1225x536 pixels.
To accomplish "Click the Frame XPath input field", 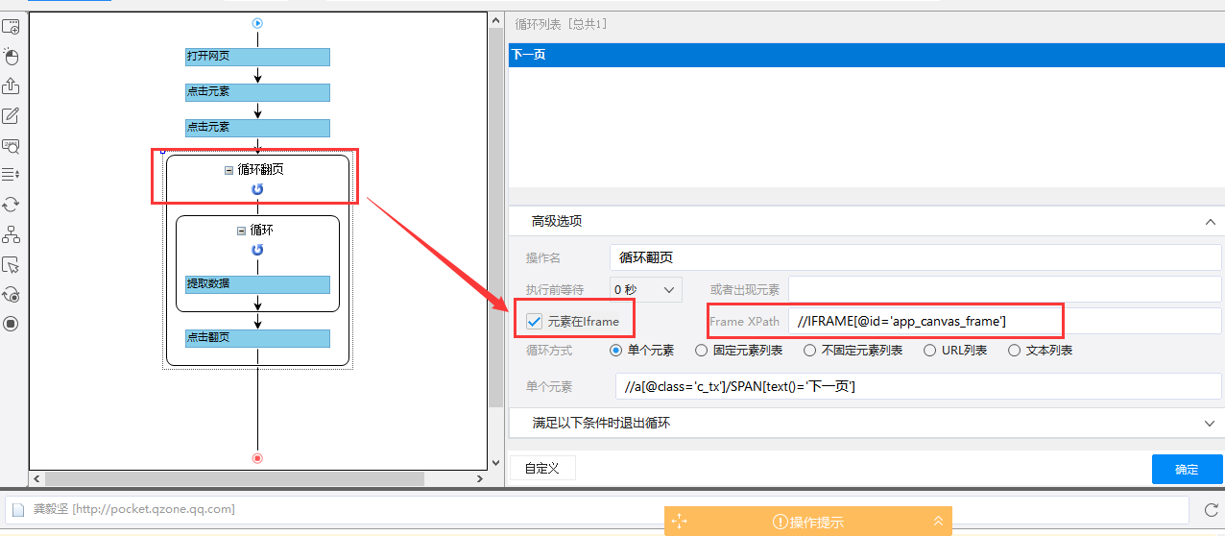I will (1005, 321).
